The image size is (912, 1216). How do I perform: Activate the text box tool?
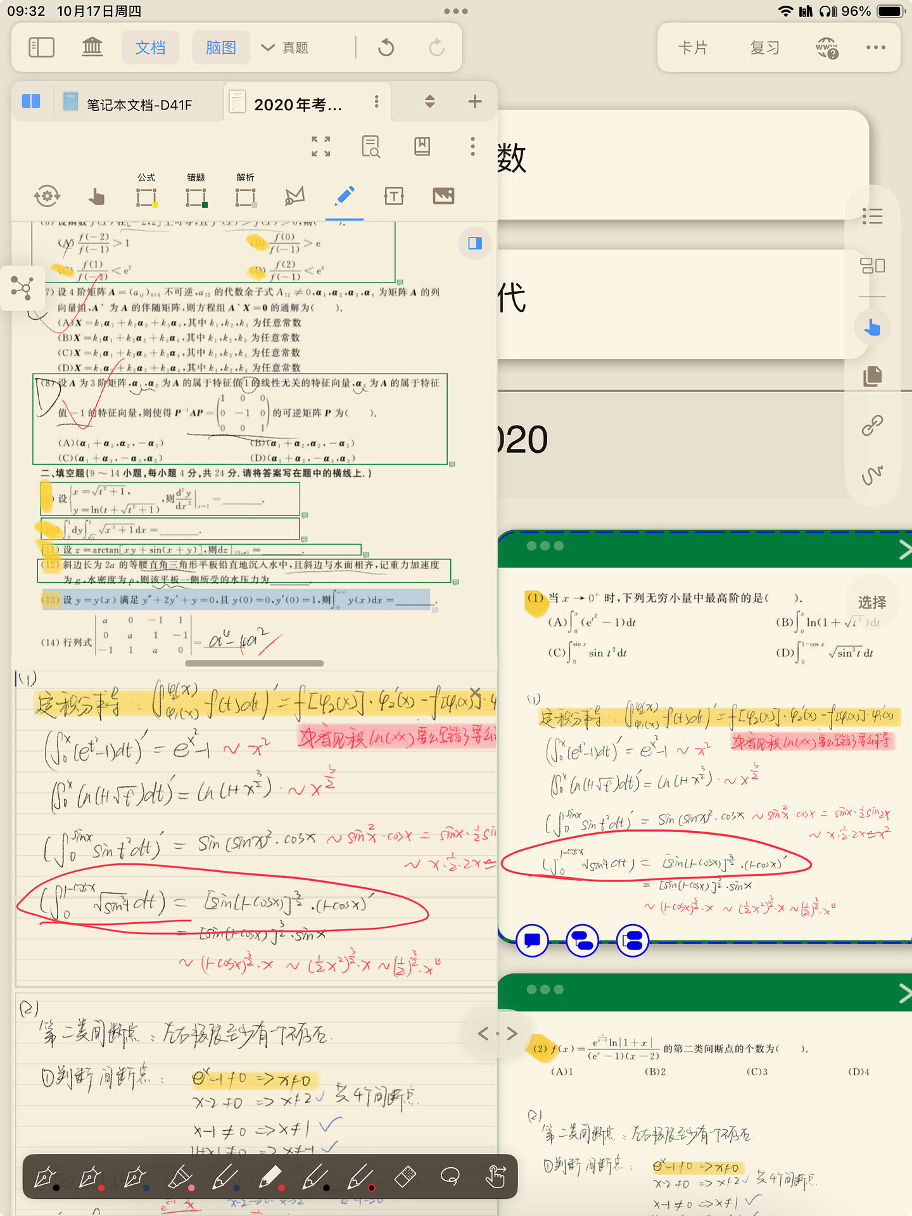(394, 196)
